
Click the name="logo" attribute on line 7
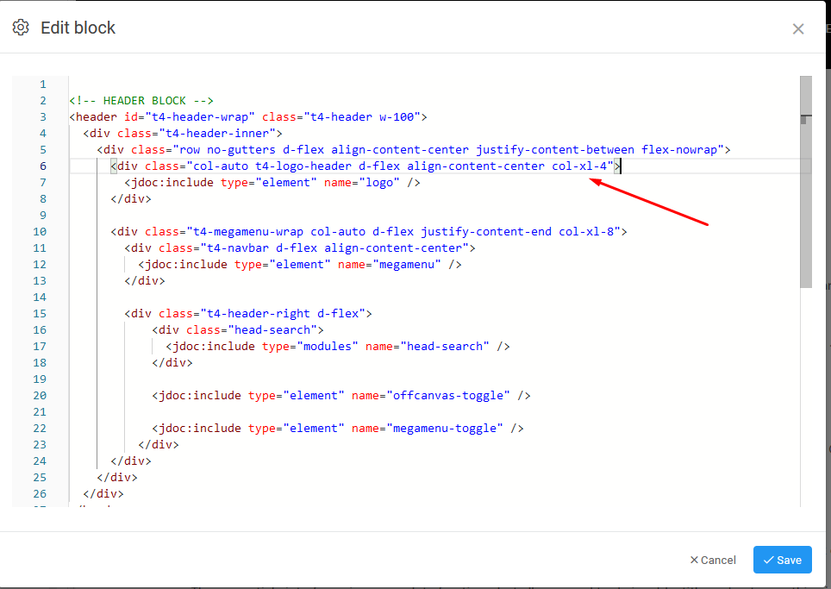click(x=361, y=182)
